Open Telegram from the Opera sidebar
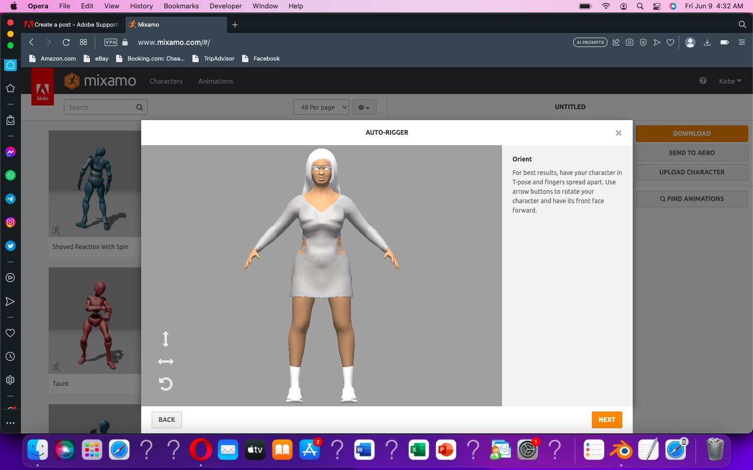The height and width of the screenshot is (470, 753). pyautogui.click(x=10, y=199)
